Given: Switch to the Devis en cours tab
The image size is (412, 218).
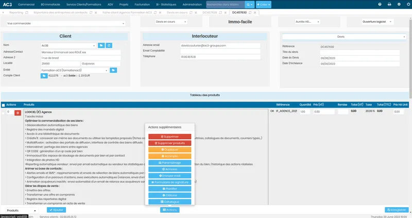Looking at the screenshot, I should 177,12.
